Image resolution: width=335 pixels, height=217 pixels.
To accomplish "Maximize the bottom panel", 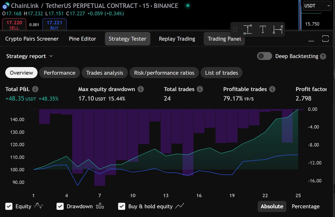I will coord(325,39).
